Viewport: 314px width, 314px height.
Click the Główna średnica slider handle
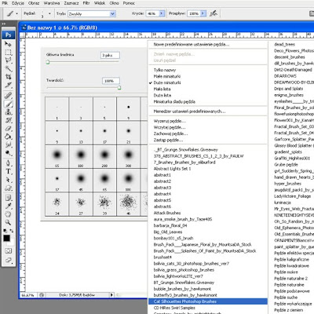coord(48,62)
